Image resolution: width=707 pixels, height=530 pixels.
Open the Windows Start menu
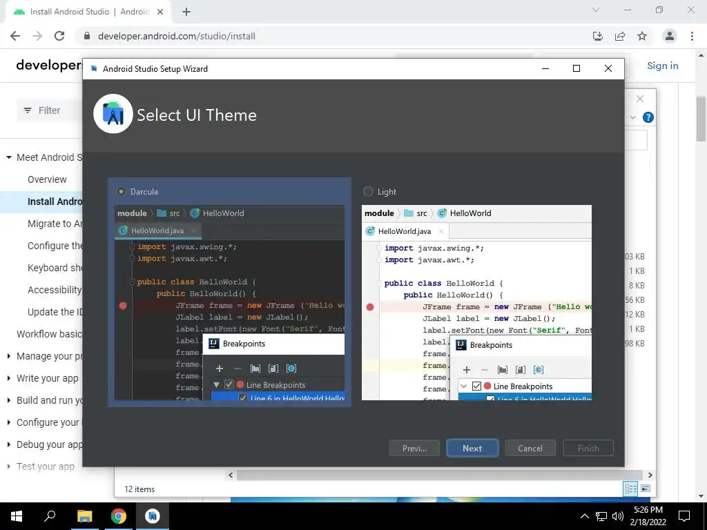tap(17, 516)
